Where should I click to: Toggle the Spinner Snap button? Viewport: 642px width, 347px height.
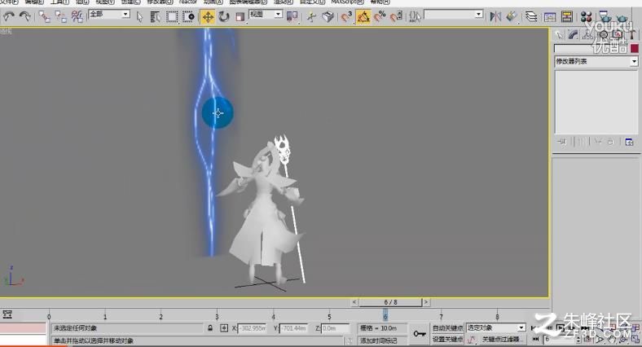[396, 17]
